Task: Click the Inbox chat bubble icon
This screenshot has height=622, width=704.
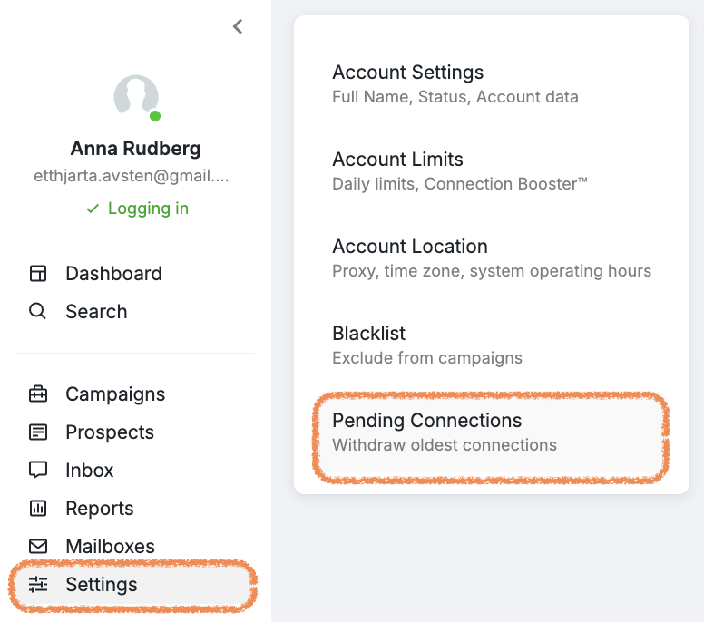Action: click(x=38, y=471)
